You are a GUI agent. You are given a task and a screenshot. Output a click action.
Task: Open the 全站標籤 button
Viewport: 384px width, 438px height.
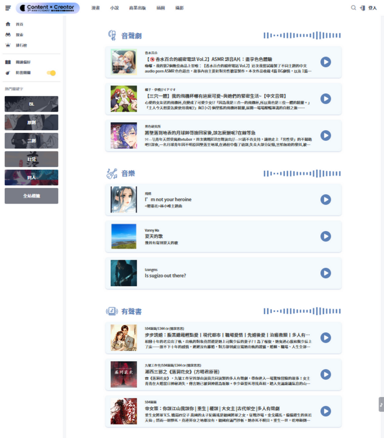coord(32,196)
